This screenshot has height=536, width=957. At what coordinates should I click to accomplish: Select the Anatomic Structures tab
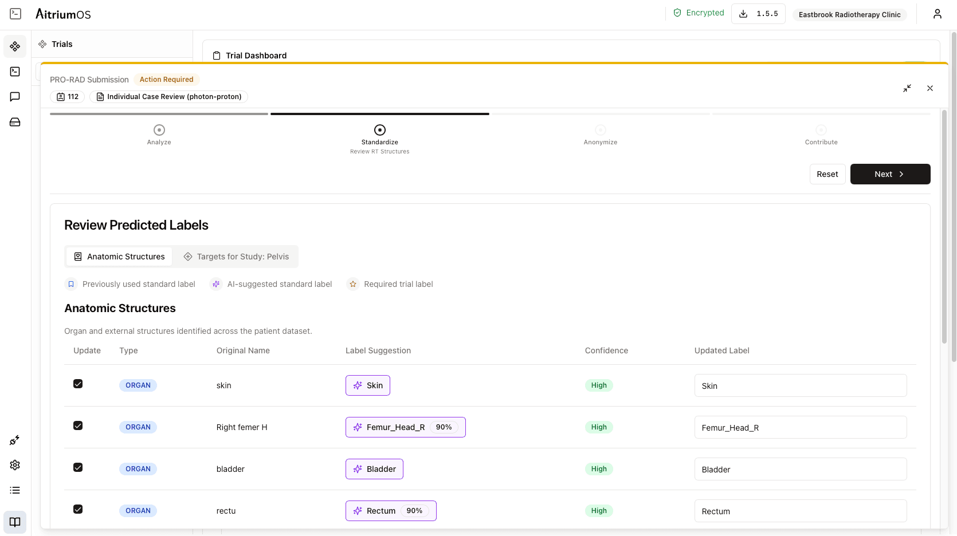(120, 257)
